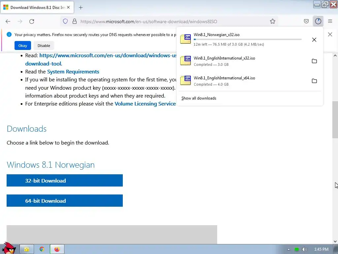
Task: Start the 32-bit Download
Action: (65, 181)
